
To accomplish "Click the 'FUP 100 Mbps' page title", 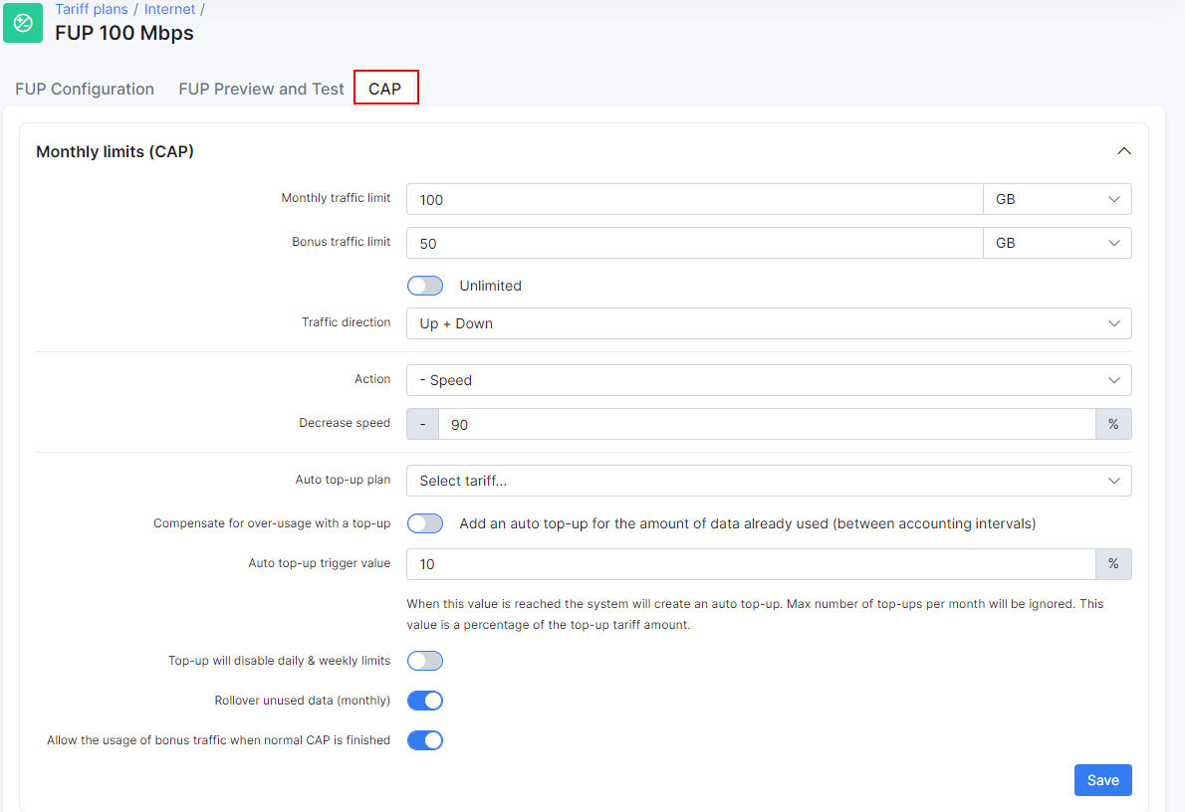I will click(123, 33).
